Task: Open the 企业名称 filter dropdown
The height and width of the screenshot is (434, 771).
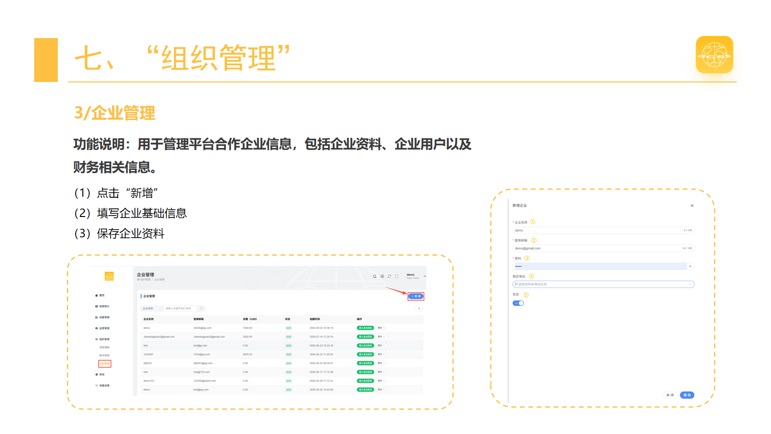Action: 152,308
